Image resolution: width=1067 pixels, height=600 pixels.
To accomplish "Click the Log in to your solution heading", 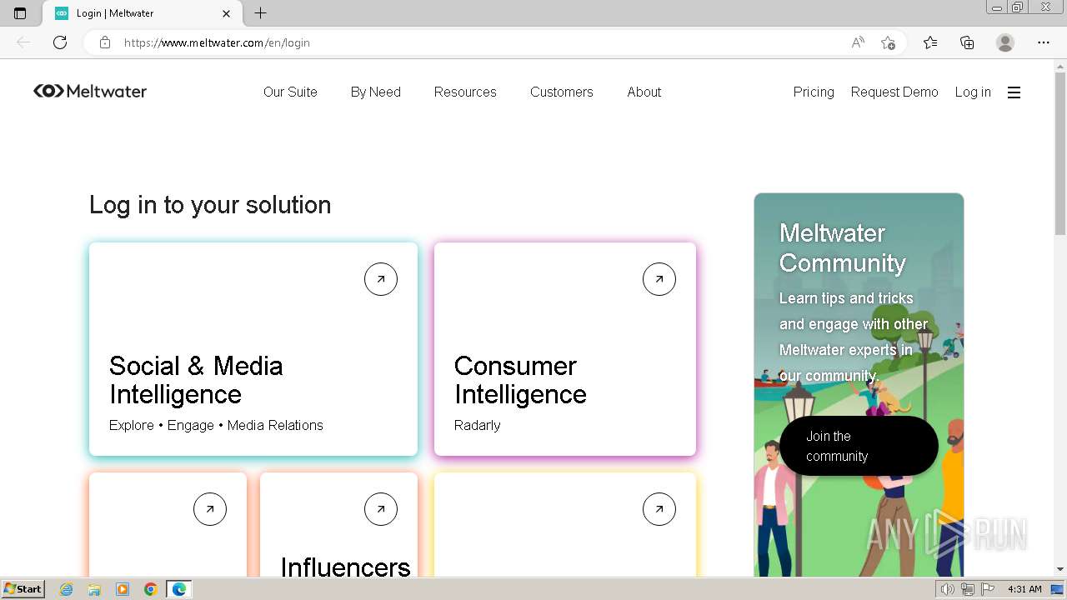I will (210, 205).
